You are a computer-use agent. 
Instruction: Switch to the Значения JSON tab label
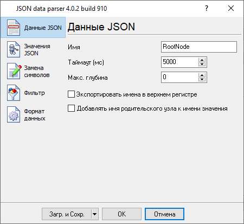tap(37, 50)
